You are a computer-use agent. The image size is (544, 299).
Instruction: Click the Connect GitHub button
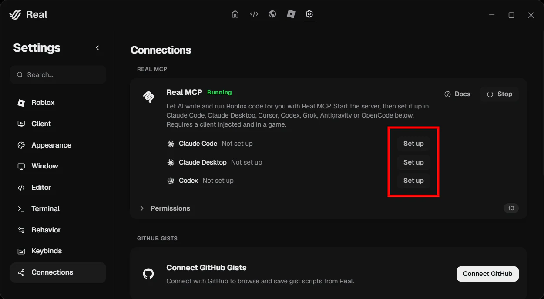pos(487,274)
